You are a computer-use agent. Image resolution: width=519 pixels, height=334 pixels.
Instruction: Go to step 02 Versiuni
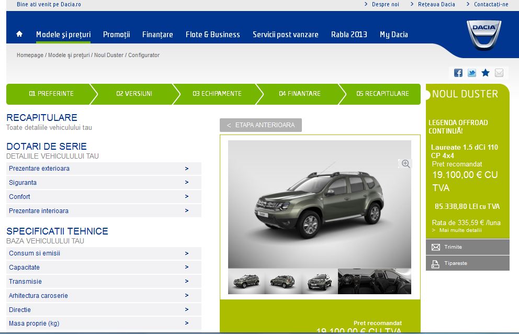134,94
